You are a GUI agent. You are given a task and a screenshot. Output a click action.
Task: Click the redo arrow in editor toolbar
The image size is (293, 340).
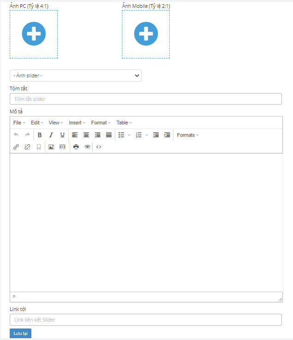point(27,135)
